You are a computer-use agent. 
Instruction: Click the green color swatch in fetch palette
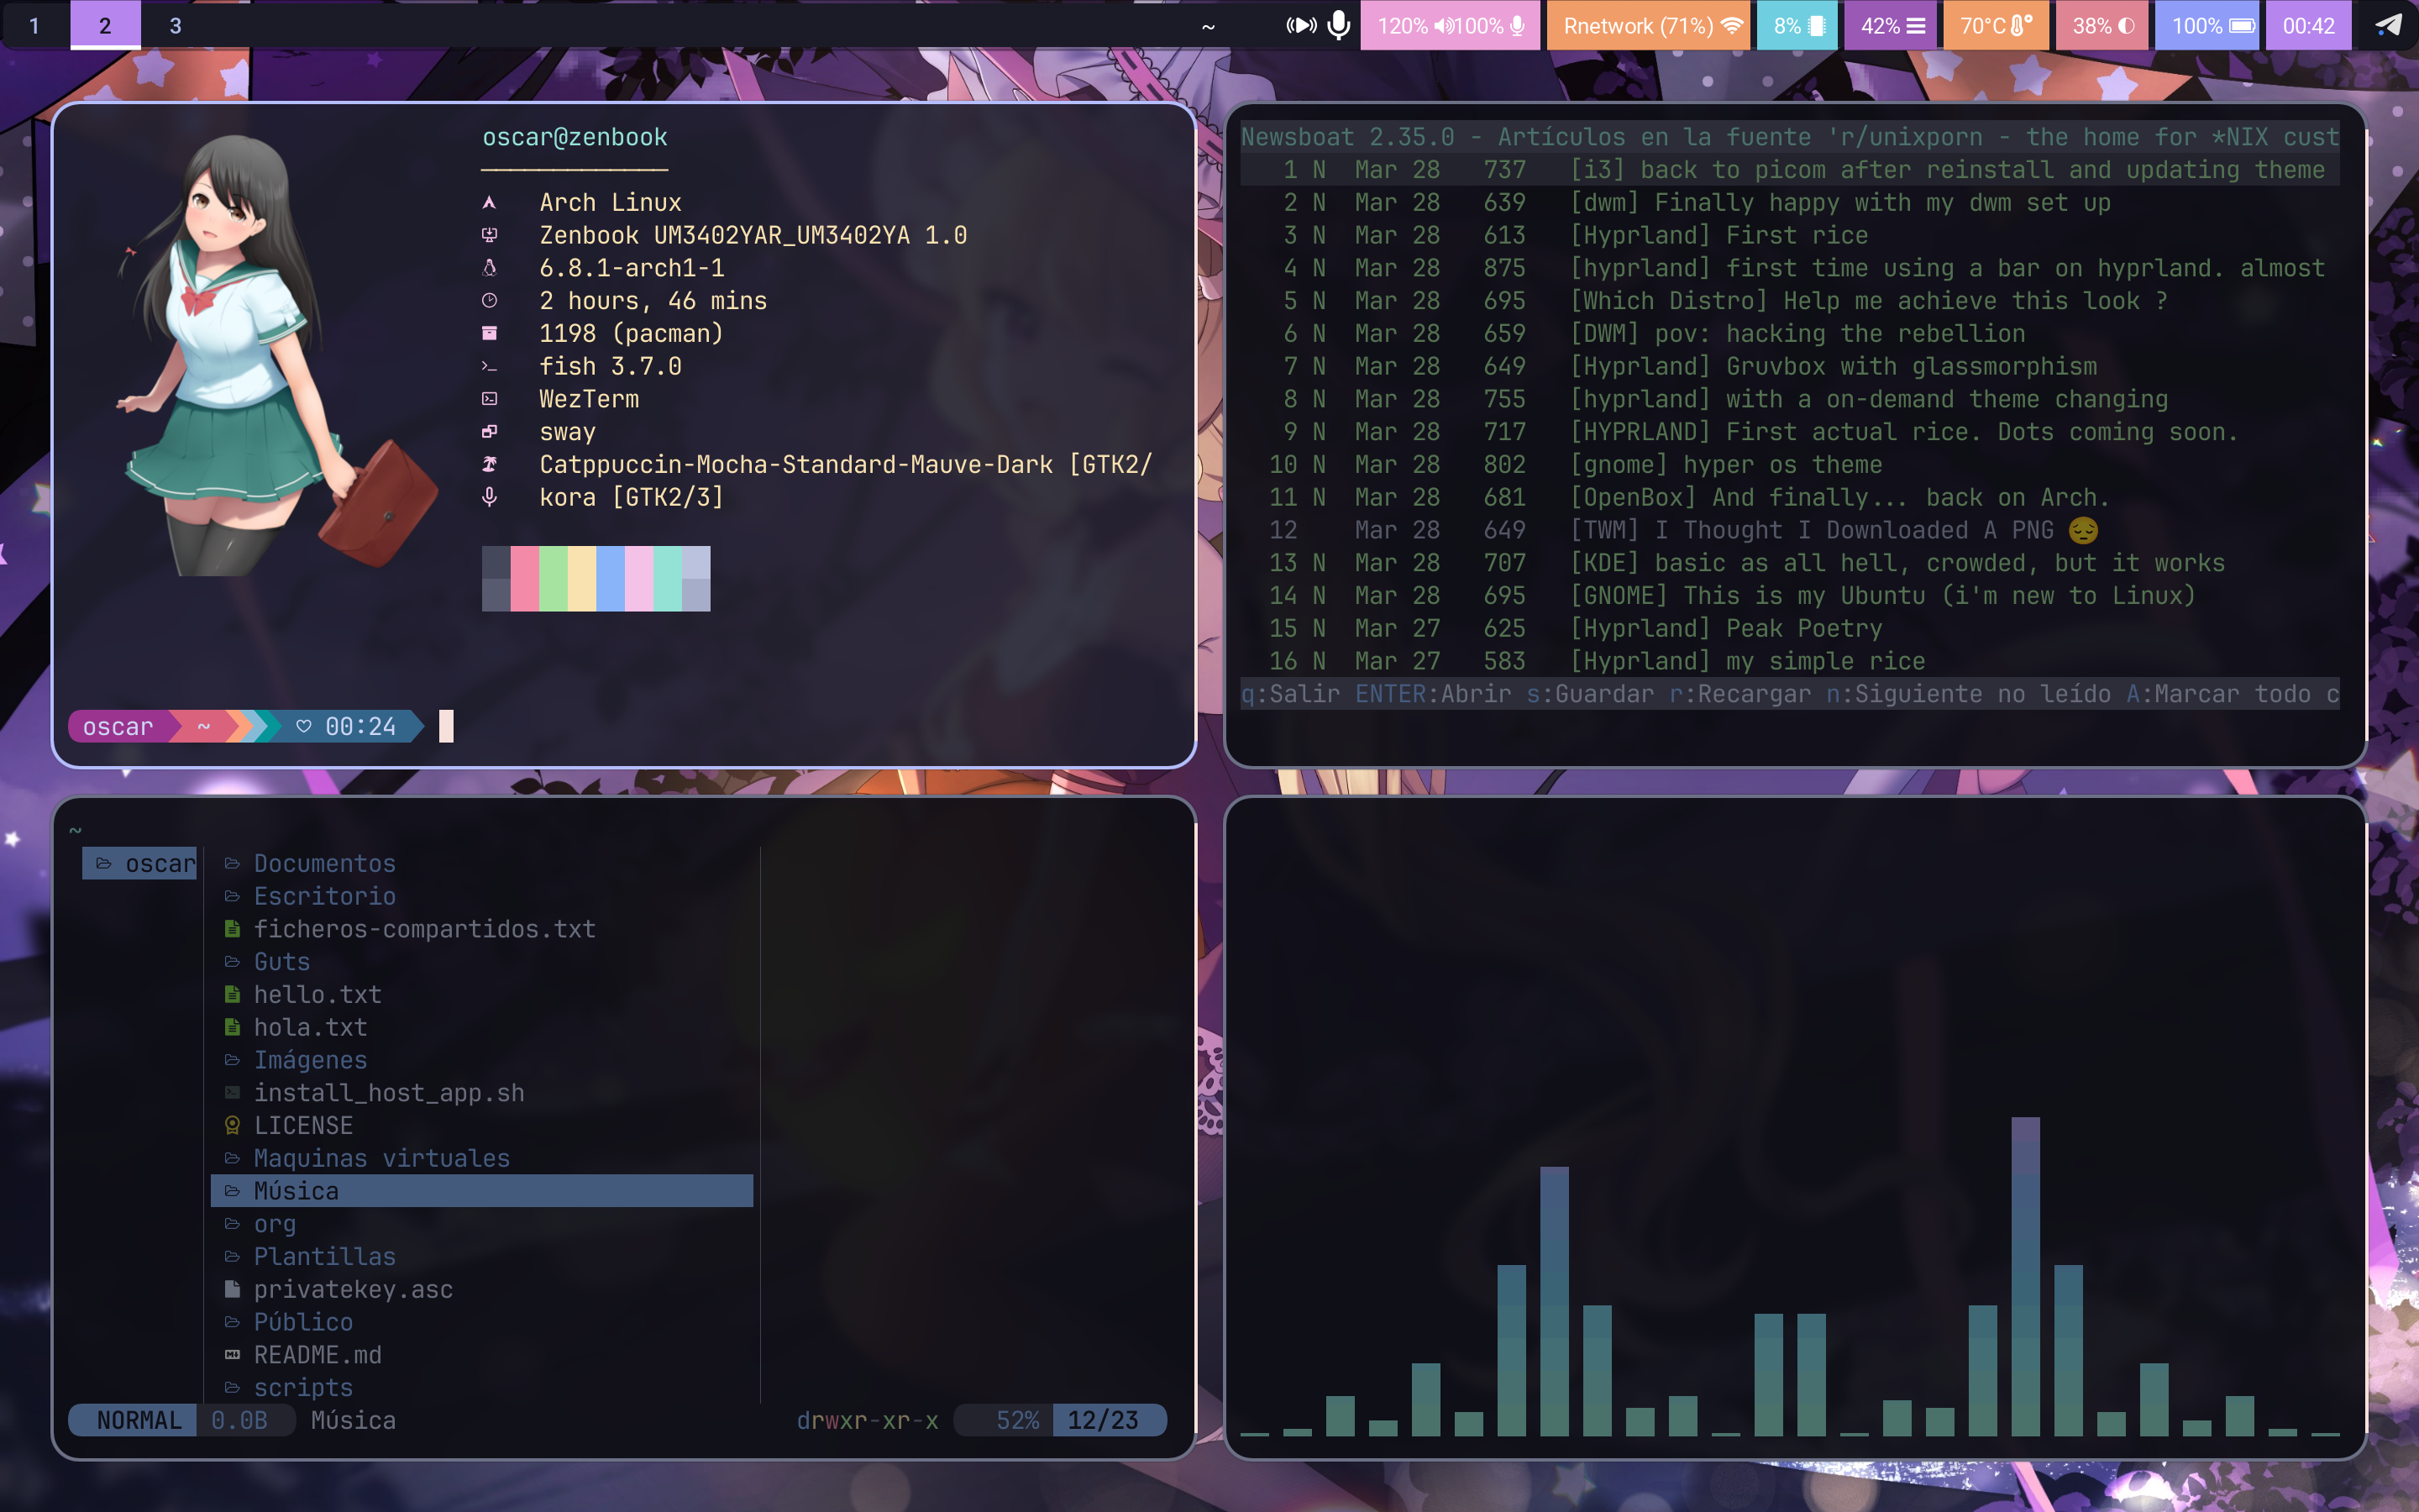(x=554, y=578)
